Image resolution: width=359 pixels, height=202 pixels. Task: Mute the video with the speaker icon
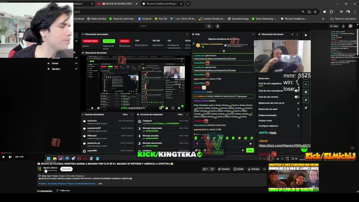pos(10,157)
